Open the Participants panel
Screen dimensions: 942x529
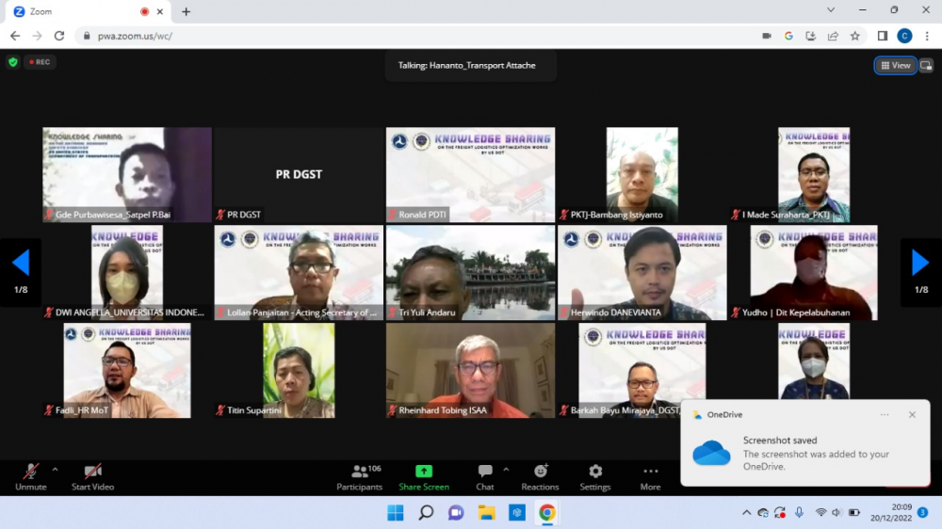pyautogui.click(x=359, y=477)
